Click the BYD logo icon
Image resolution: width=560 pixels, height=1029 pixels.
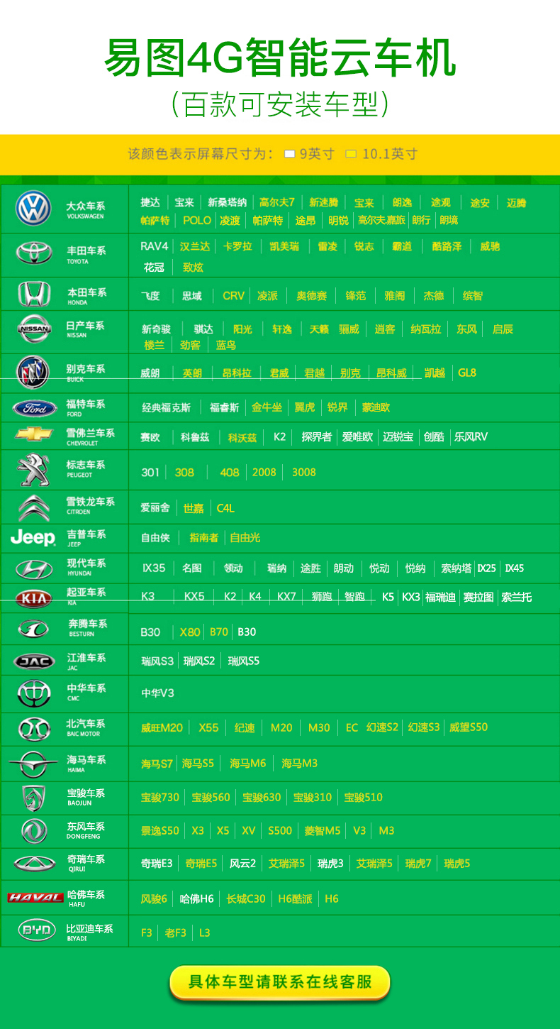point(36,929)
